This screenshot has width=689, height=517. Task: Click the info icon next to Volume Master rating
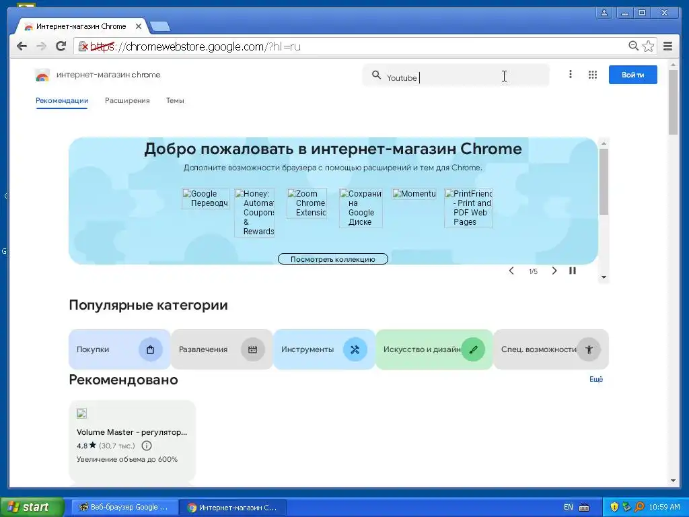[x=147, y=446]
